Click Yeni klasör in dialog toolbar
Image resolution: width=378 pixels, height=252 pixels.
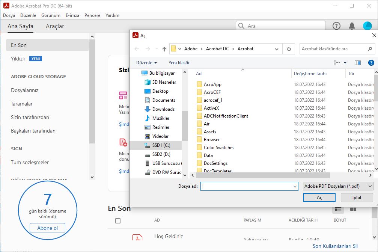[x=179, y=63]
